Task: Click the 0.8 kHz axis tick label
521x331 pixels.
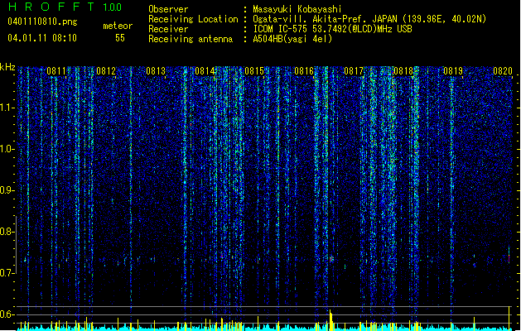Action: coord(7,232)
